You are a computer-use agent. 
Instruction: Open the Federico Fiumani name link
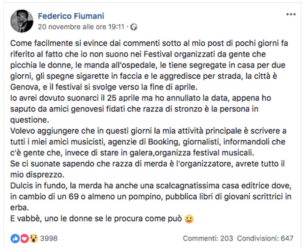[71, 16]
